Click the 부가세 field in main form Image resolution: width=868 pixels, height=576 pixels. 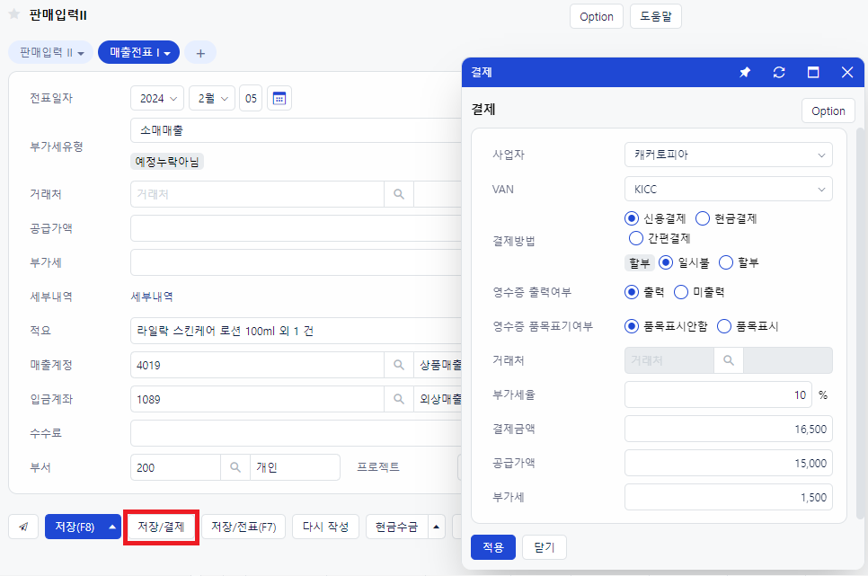297,262
